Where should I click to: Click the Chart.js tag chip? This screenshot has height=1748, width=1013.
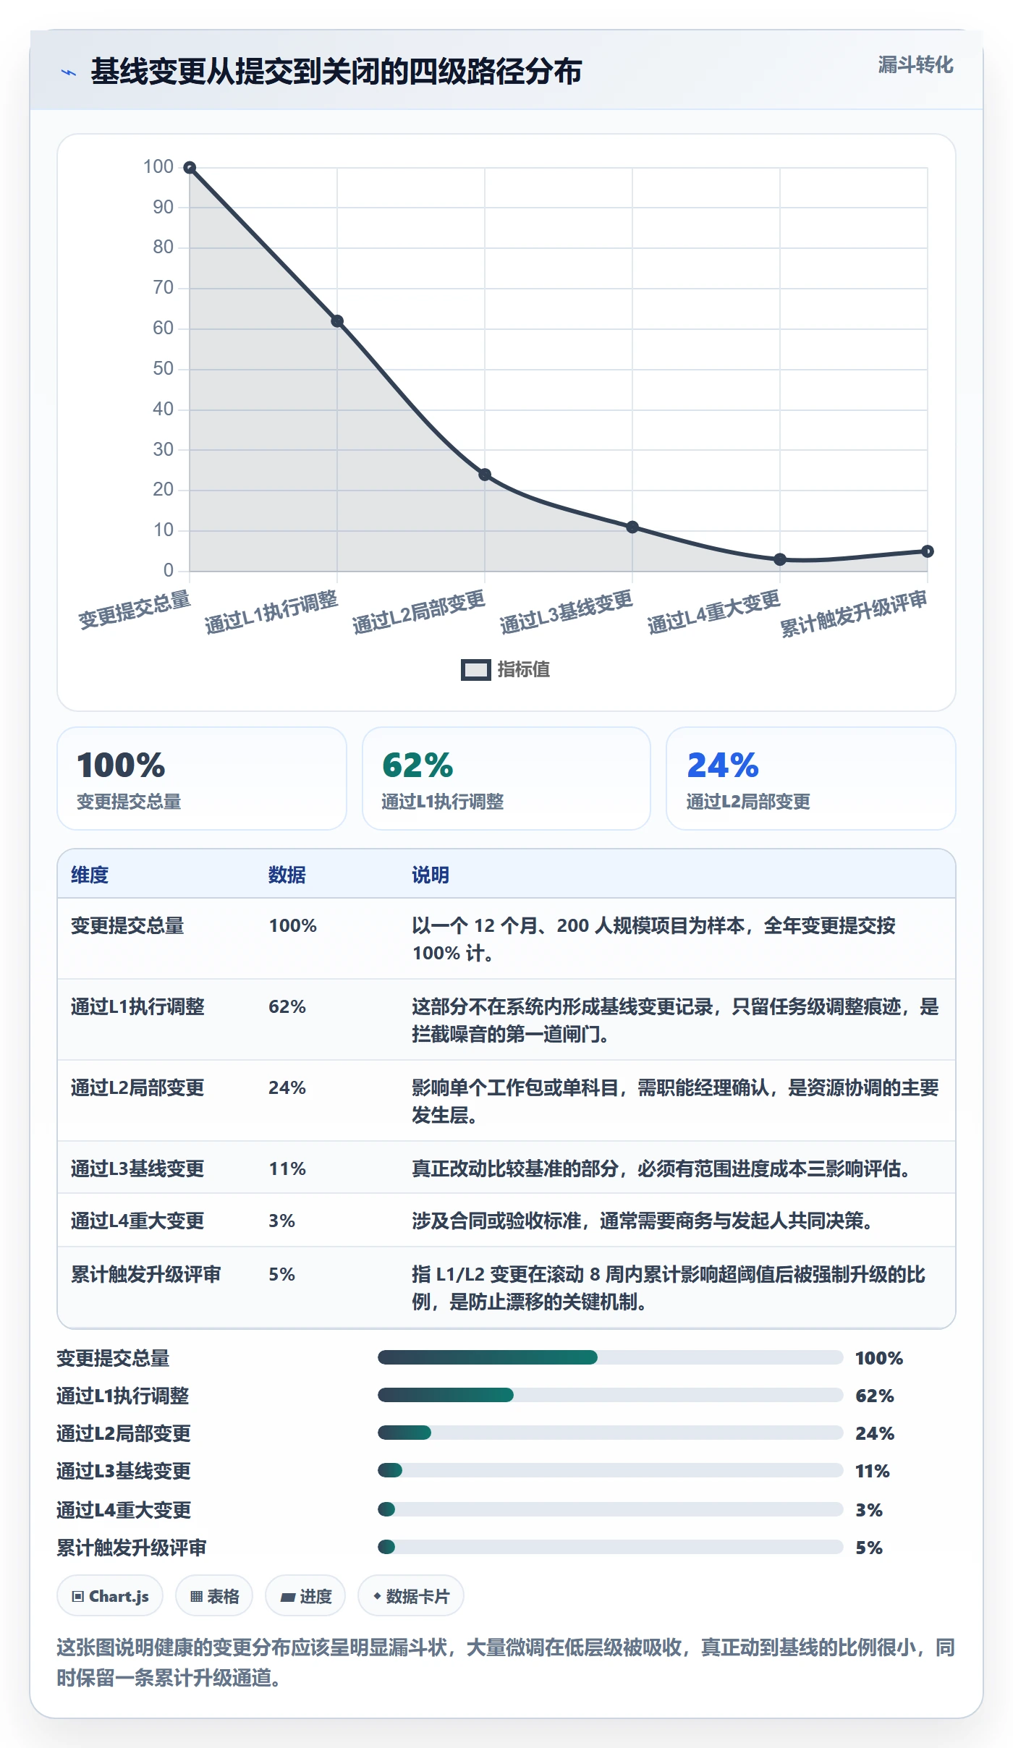[110, 1596]
